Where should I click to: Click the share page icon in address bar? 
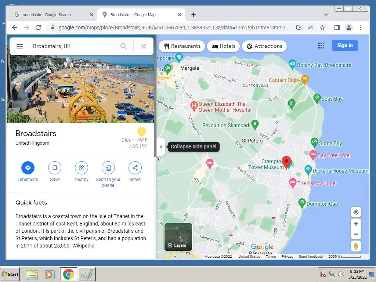[311, 28]
